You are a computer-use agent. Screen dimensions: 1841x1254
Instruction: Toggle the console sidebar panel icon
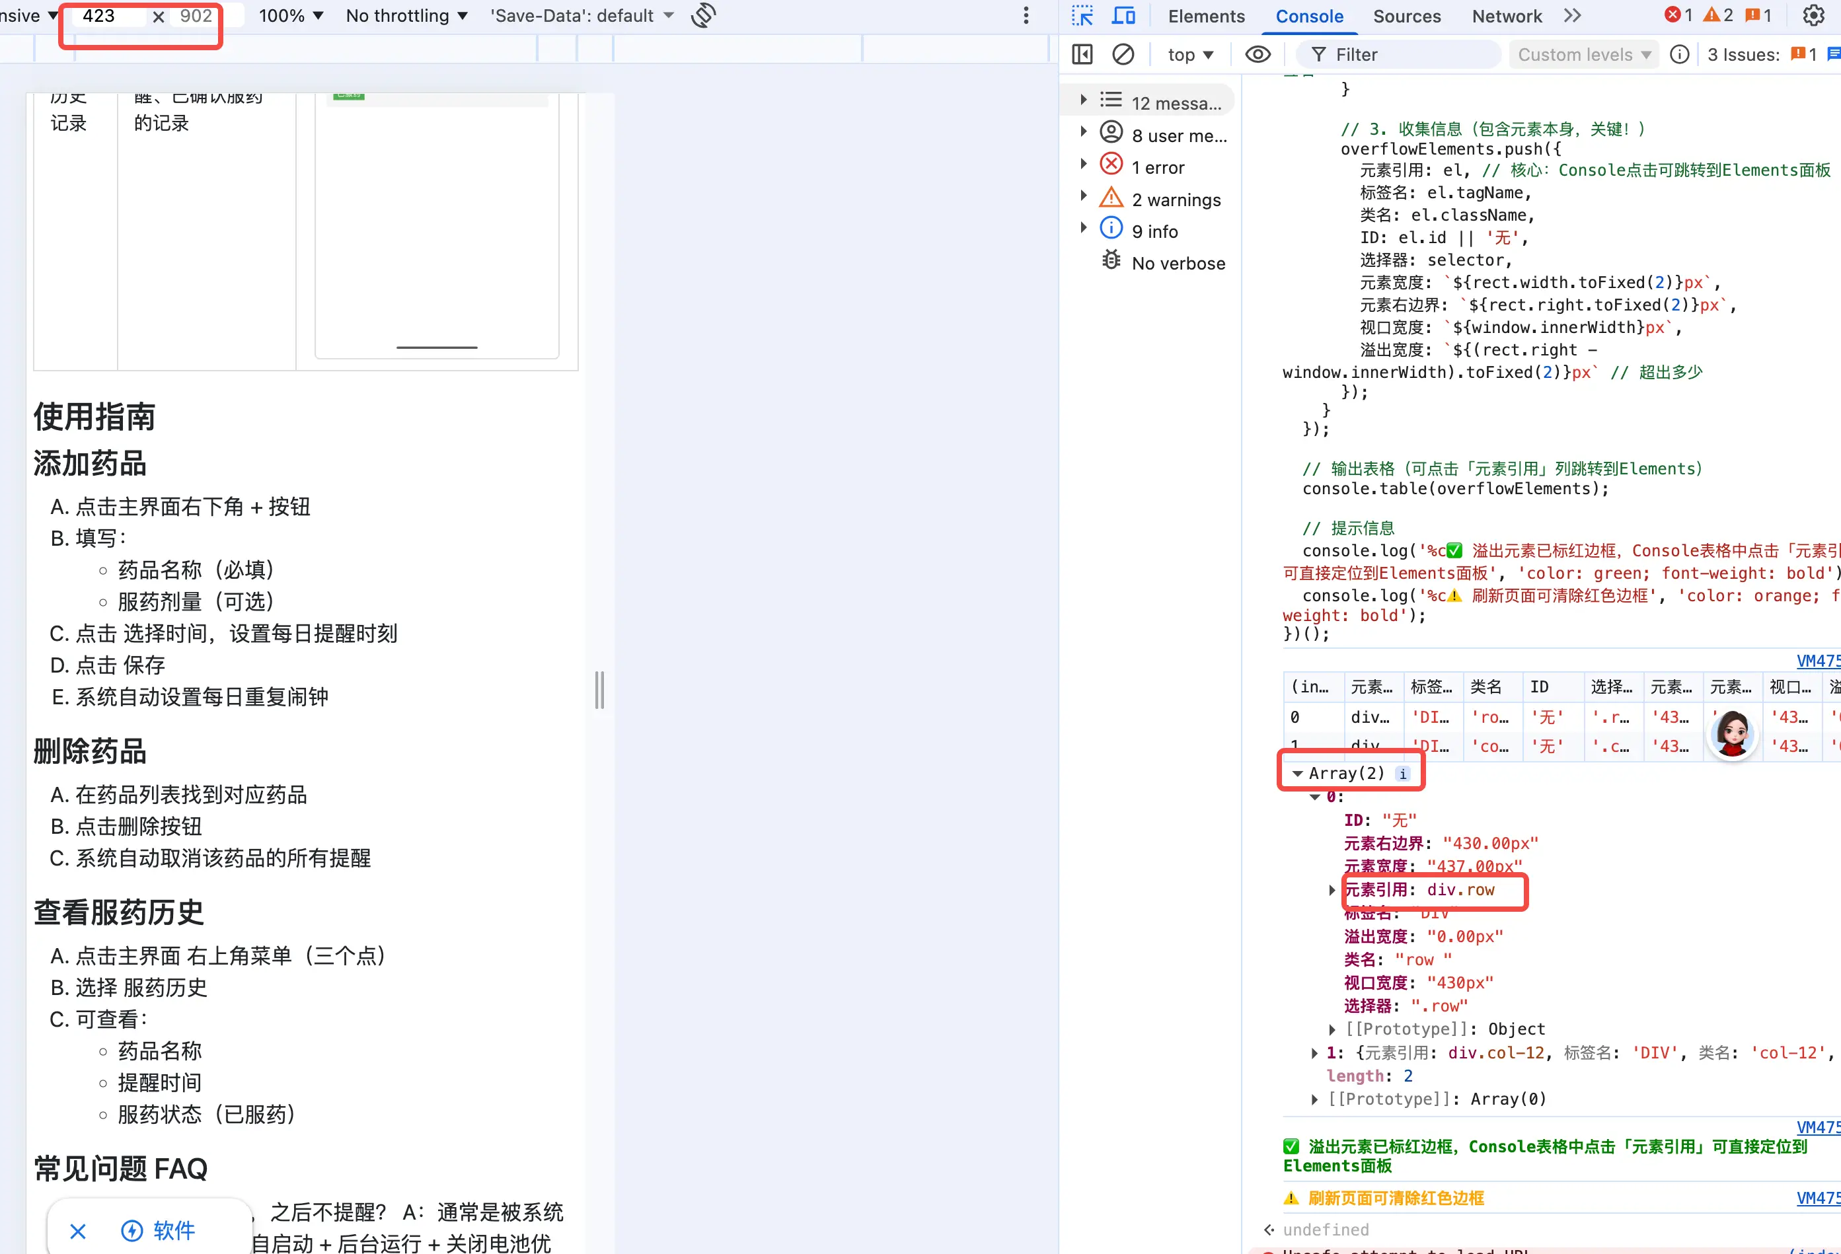(x=1082, y=55)
